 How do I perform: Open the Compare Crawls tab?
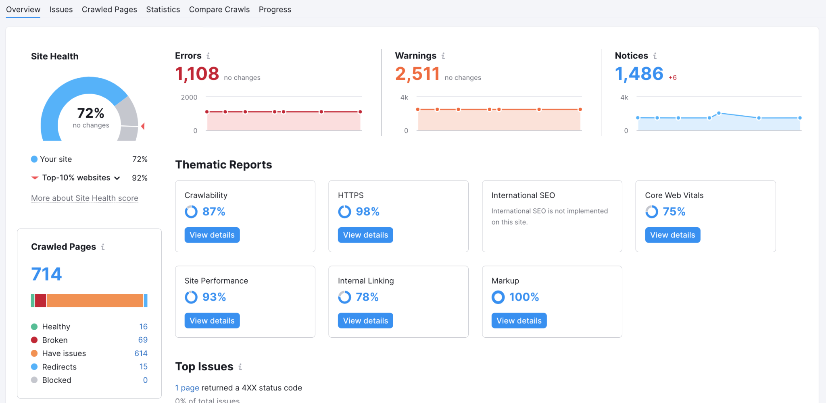click(x=219, y=10)
